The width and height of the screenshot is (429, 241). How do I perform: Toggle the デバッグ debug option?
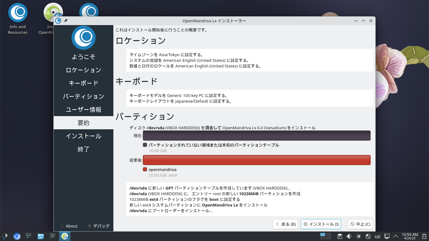tap(99, 226)
